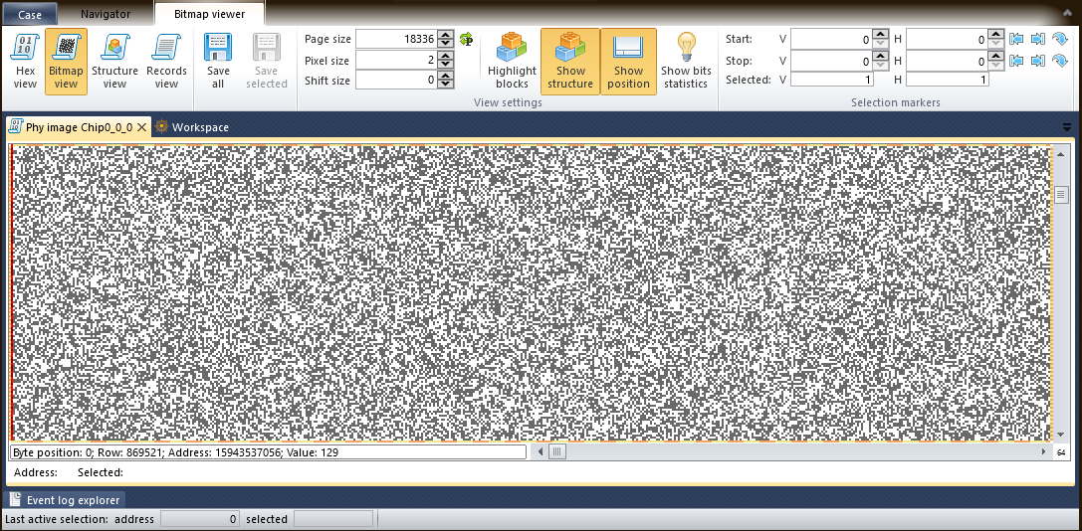Activate the Phy image Chip0_0_0 tab
This screenshot has height=531, width=1082.
[79, 127]
